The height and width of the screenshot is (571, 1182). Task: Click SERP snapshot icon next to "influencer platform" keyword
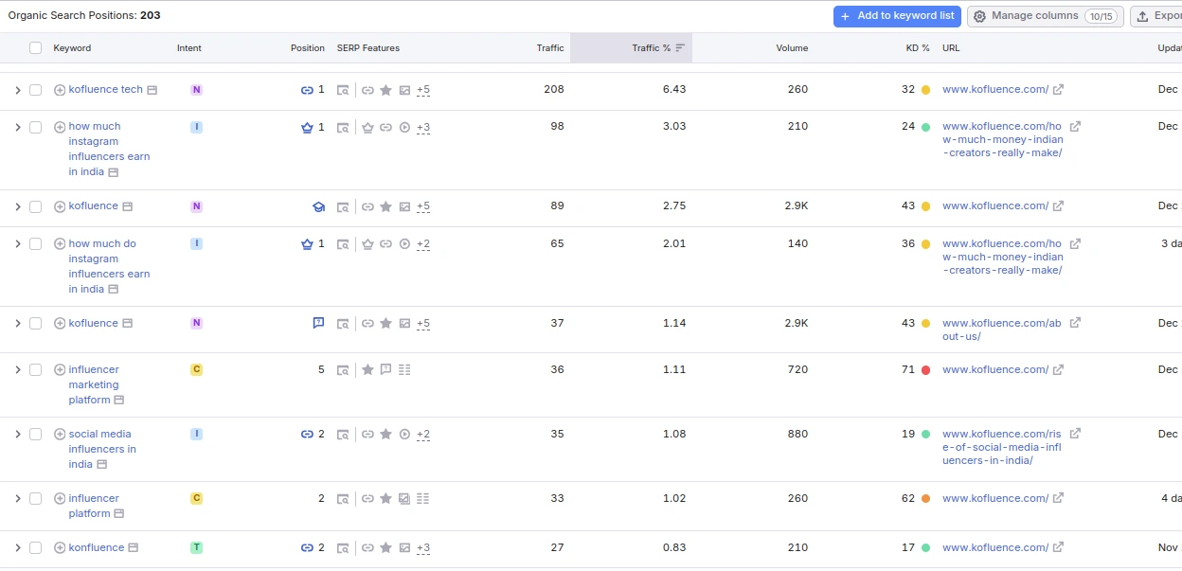[119, 513]
